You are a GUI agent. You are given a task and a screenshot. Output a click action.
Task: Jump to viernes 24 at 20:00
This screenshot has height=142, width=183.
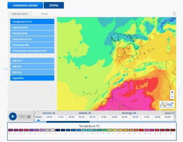(72, 117)
